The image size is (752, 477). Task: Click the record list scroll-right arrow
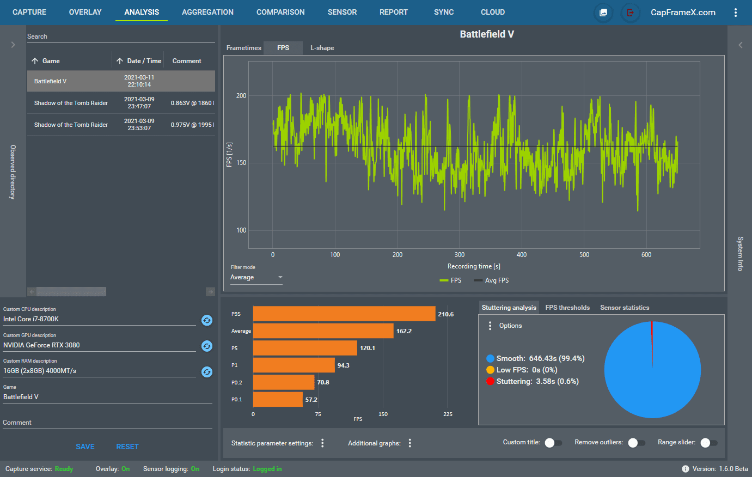210,292
